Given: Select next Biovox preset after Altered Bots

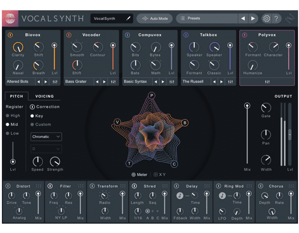Looking at the screenshot, I should 46,82.
